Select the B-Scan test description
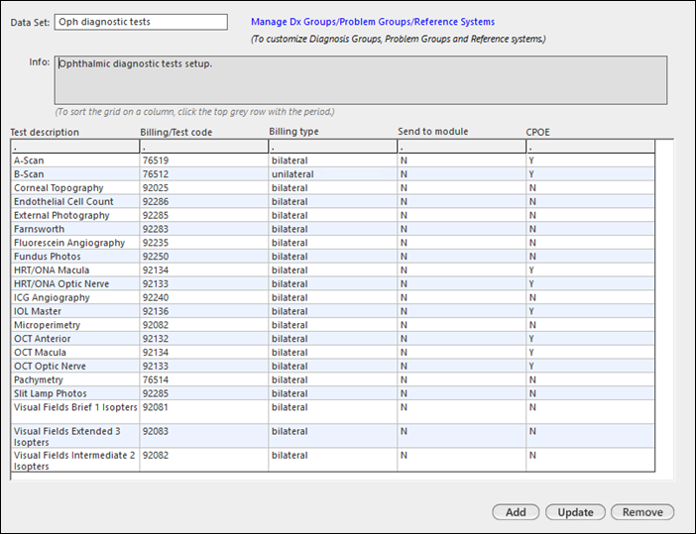 coord(29,174)
